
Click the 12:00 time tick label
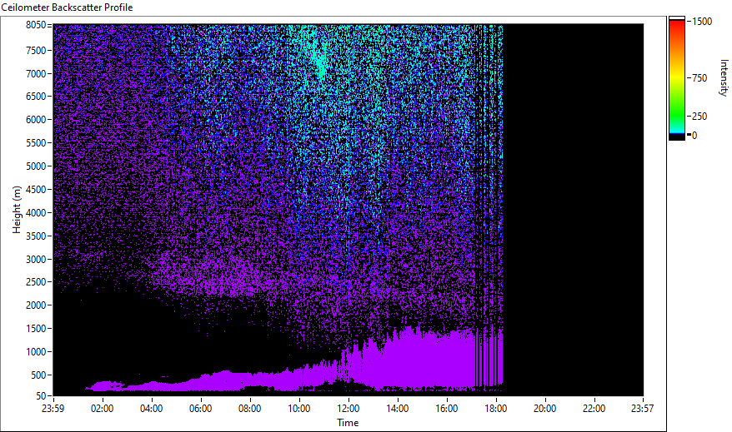click(x=348, y=409)
